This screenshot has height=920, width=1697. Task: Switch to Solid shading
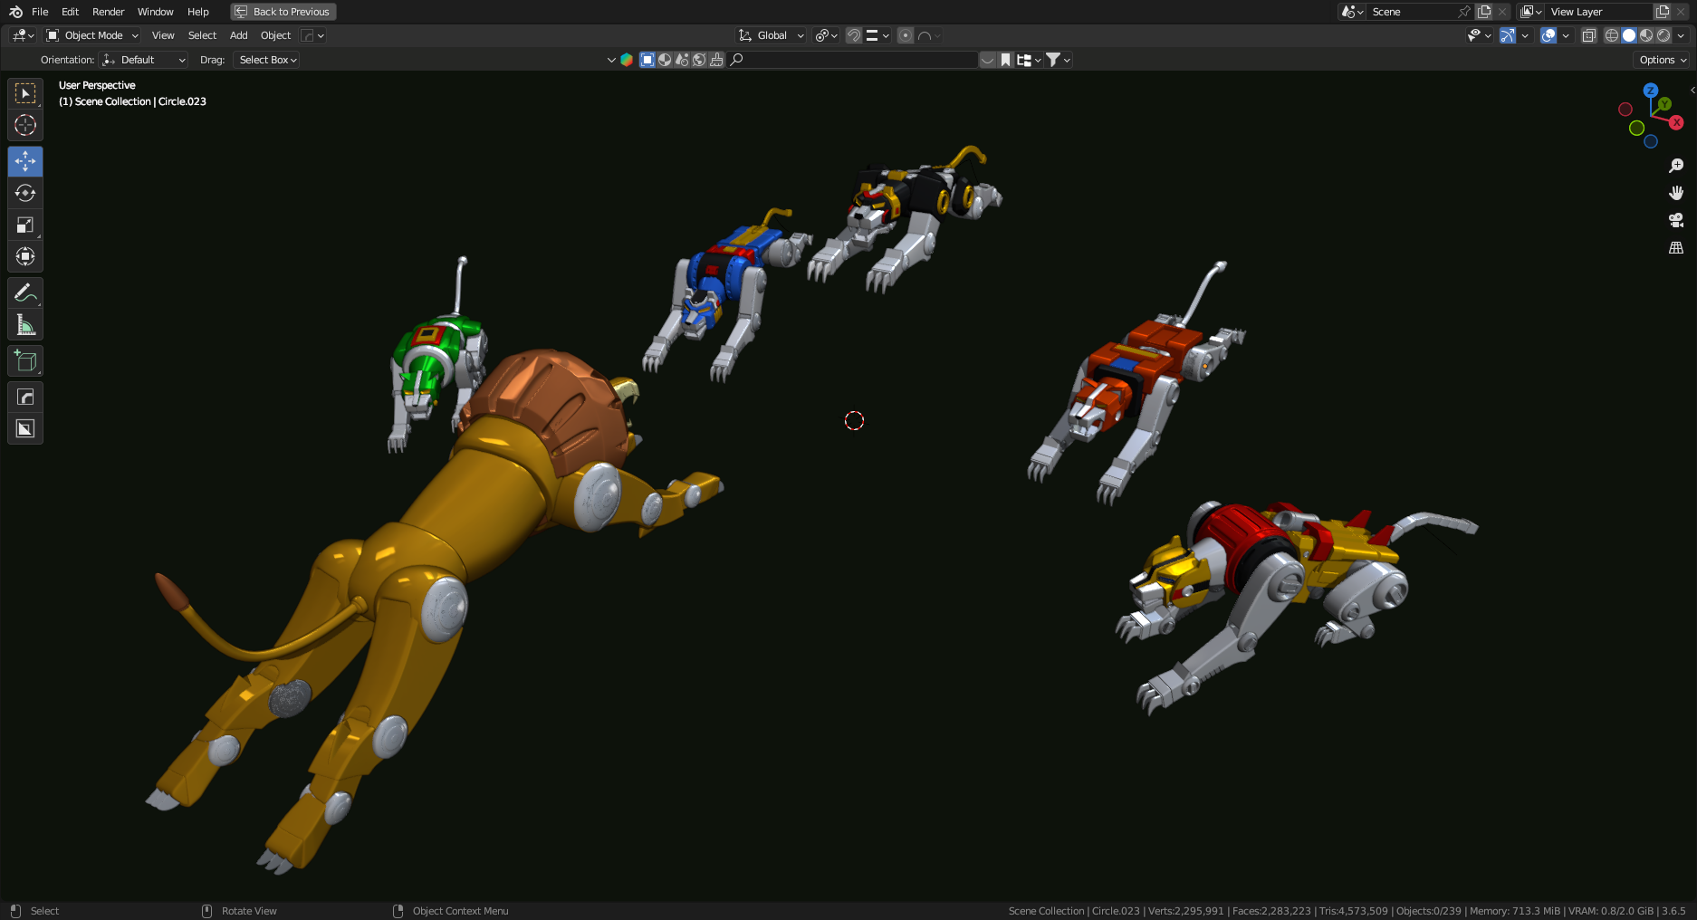[x=1629, y=35]
